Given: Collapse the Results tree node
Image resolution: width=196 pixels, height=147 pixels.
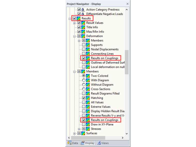Looking at the screenshot, I should click(70, 19).
